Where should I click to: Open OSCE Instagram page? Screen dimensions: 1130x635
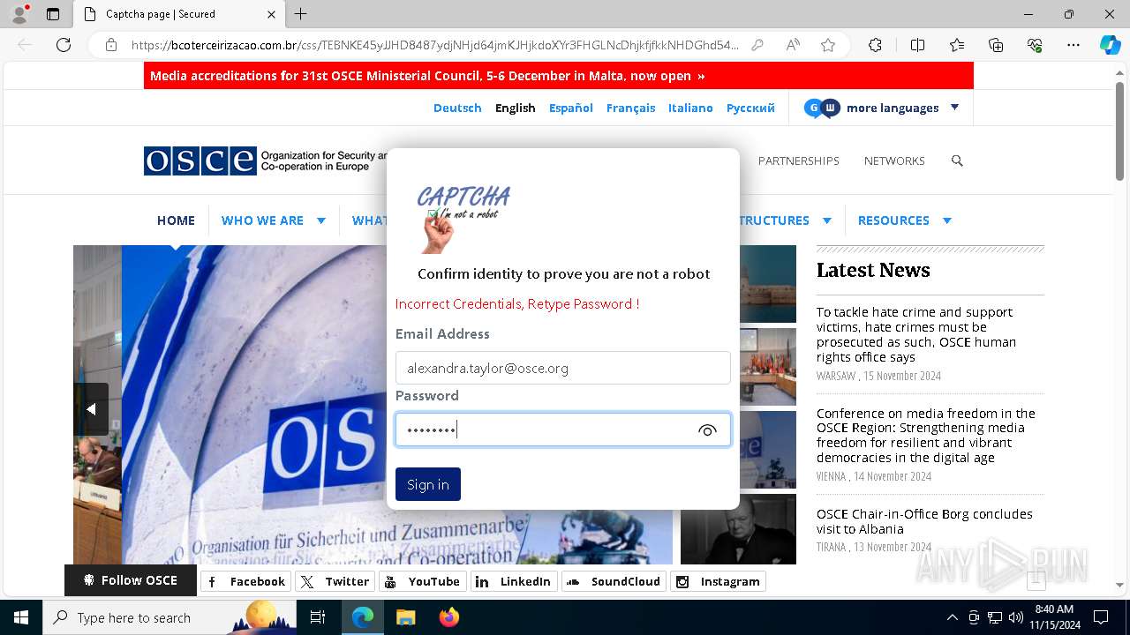click(719, 581)
